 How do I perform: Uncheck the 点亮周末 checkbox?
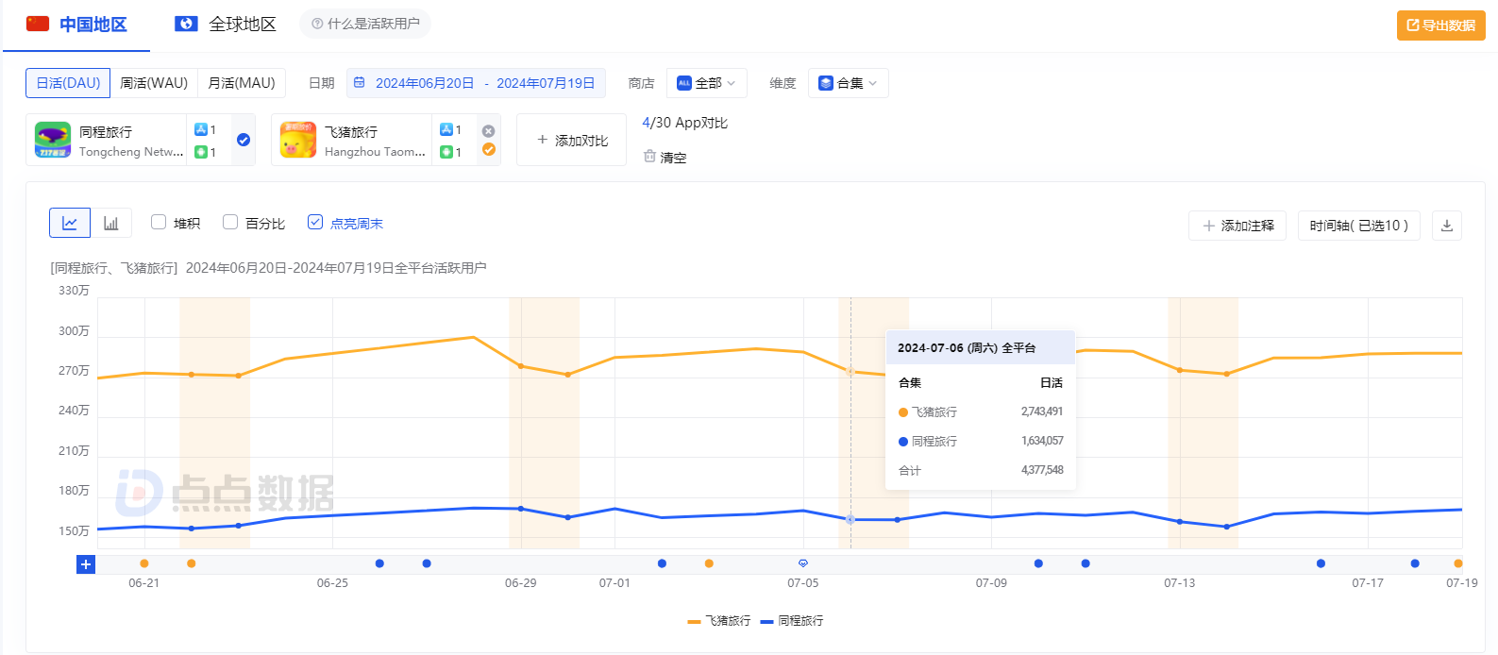point(315,222)
